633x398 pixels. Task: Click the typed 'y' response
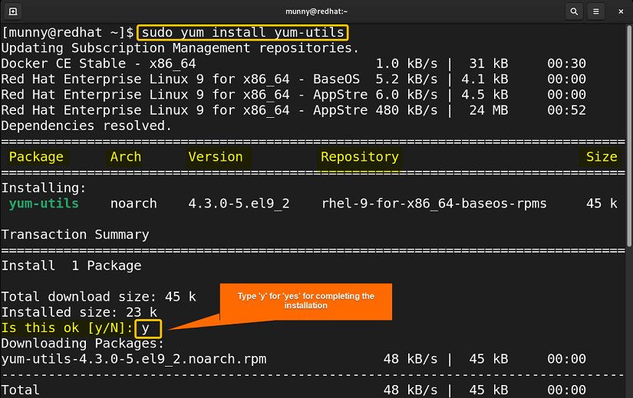click(x=146, y=328)
